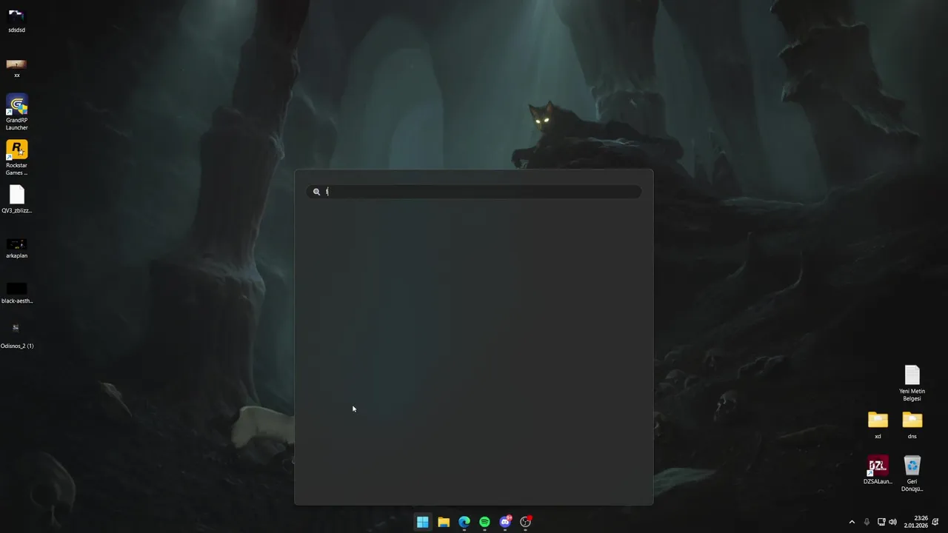Open the rightmost pinned taskbar app with red dot

point(526,522)
